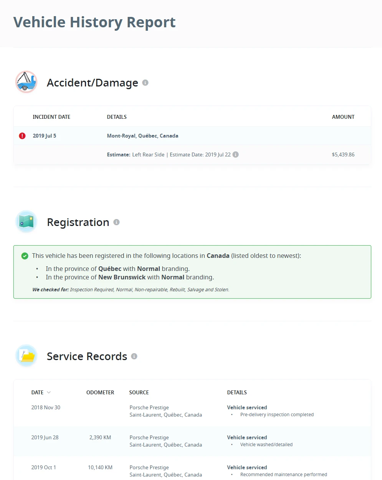This screenshot has height=480, width=382.
Task: Click the ODOMETER column header
Action: pos(100,392)
